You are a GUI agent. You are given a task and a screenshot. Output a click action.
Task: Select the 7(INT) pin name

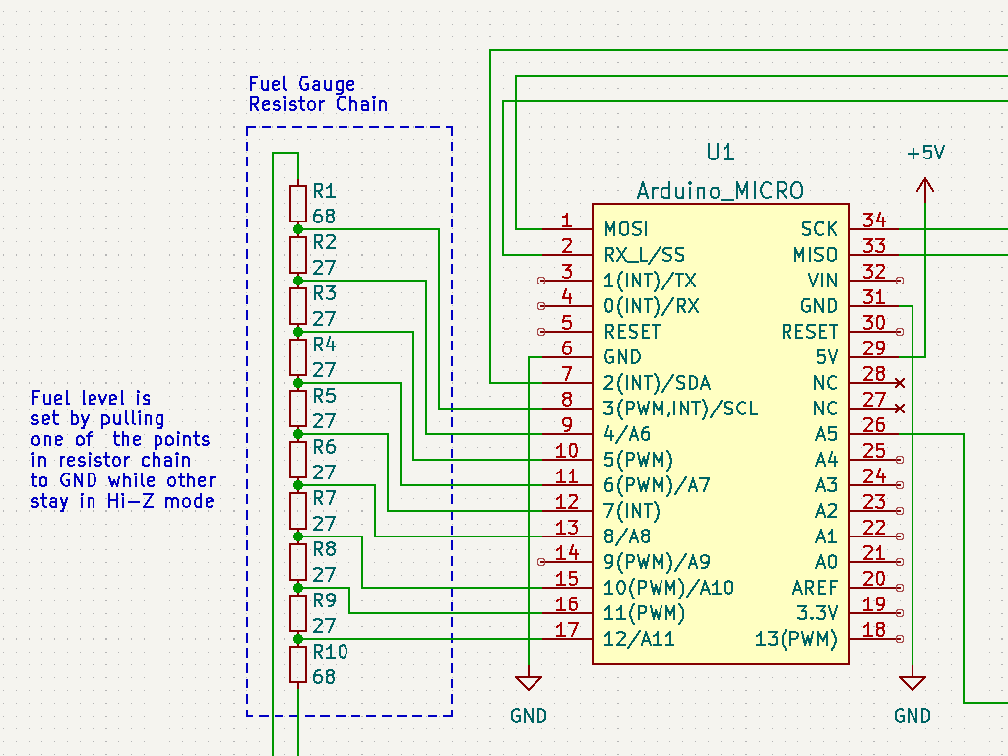coord(632,511)
